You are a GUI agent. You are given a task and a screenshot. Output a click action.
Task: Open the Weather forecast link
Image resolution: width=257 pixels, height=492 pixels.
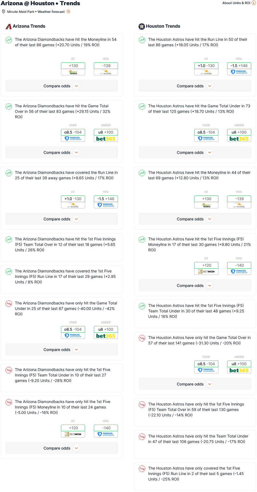point(51,12)
